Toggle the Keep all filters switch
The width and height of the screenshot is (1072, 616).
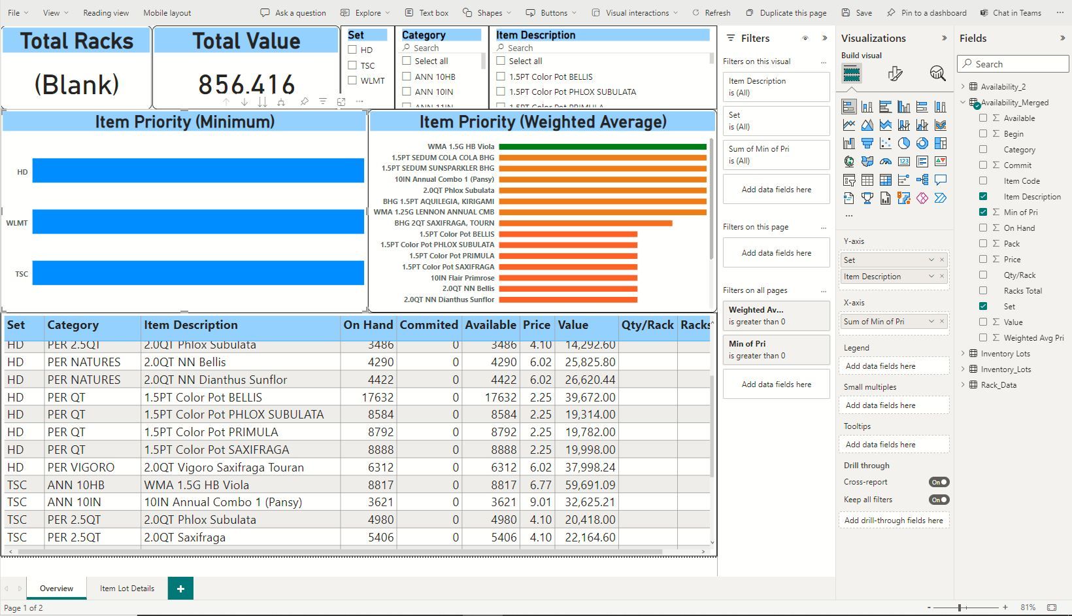click(x=939, y=500)
